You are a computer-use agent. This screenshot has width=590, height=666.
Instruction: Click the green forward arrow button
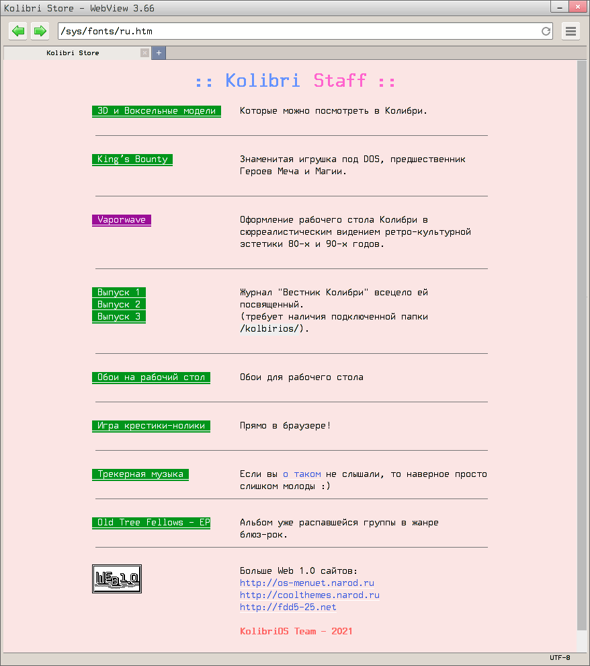pos(40,31)
